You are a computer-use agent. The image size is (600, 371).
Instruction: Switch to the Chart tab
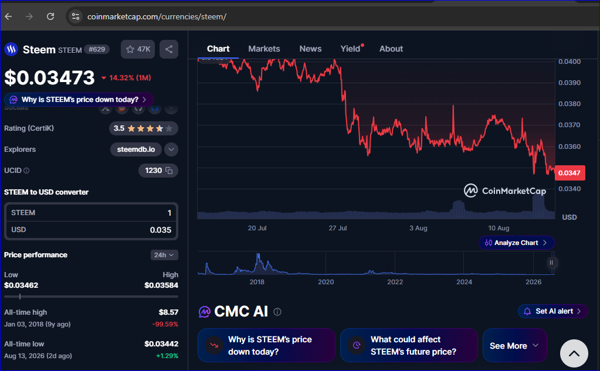tap(218, 49)
